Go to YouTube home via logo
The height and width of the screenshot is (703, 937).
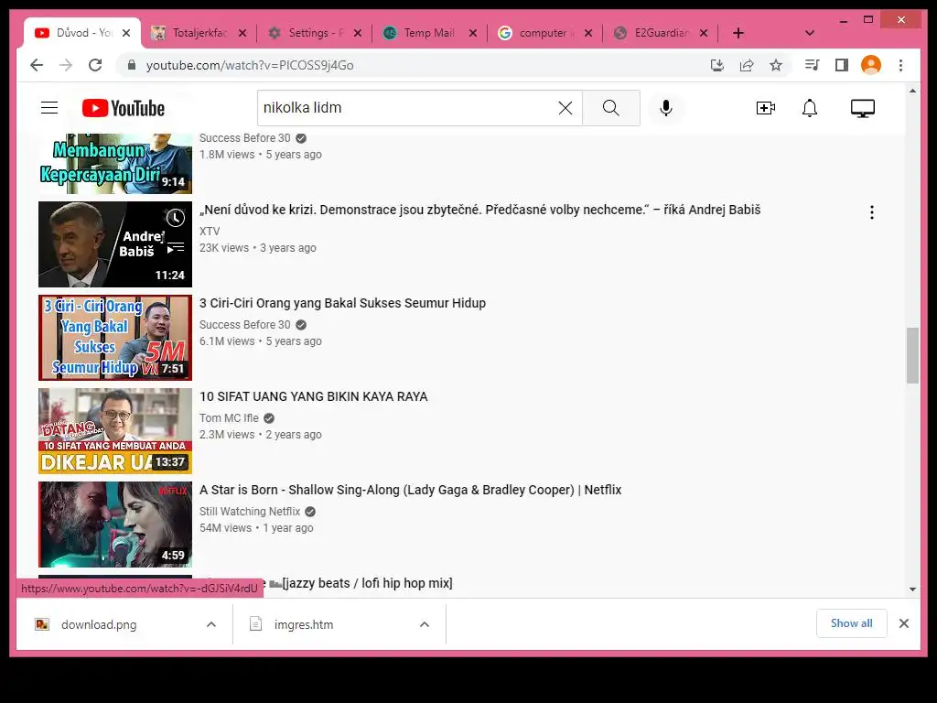[124, 108]
